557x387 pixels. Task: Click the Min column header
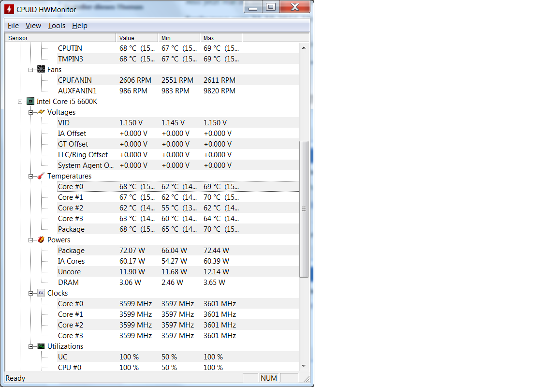coord(179,38)
